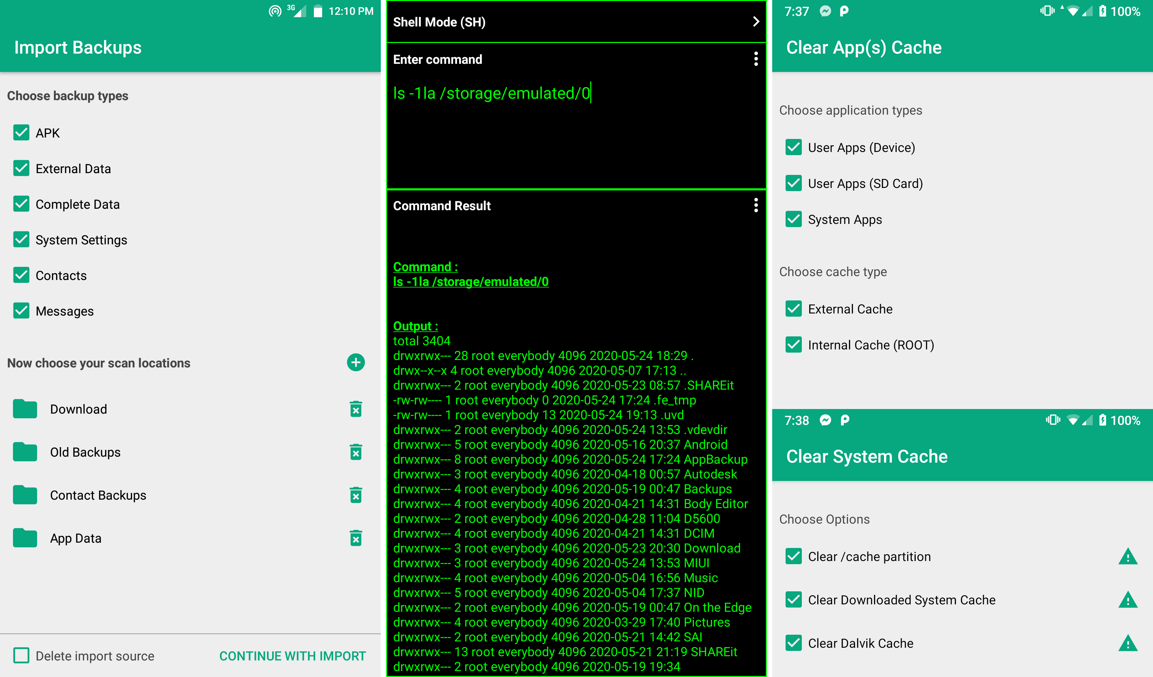Toggle External Cache checkbox
Image resolution: width=1153 pixels, height=677 pixels.
(794, 309)
